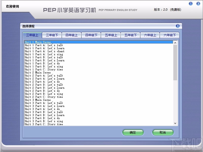
Task: Switch to the 六年级上 tab
Action: click(x=150, y=35)
